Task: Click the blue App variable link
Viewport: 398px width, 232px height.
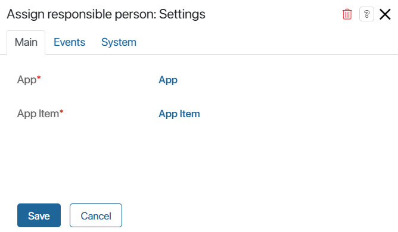Action: click(168, 80)
